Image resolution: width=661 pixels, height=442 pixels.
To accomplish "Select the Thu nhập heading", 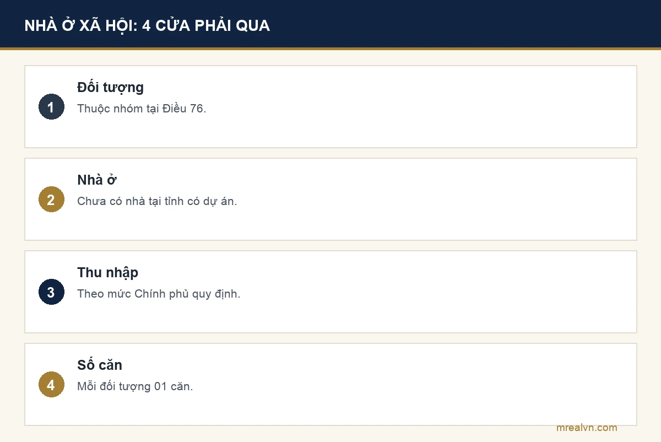I will coord(107,273).
